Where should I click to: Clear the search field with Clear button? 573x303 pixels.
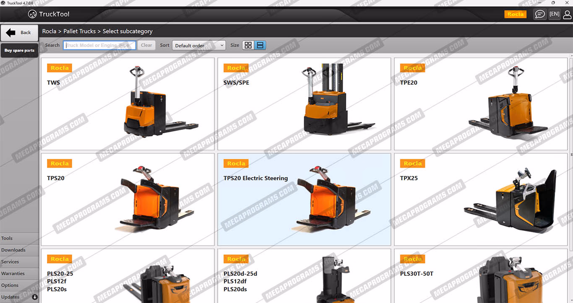[146, 45]
